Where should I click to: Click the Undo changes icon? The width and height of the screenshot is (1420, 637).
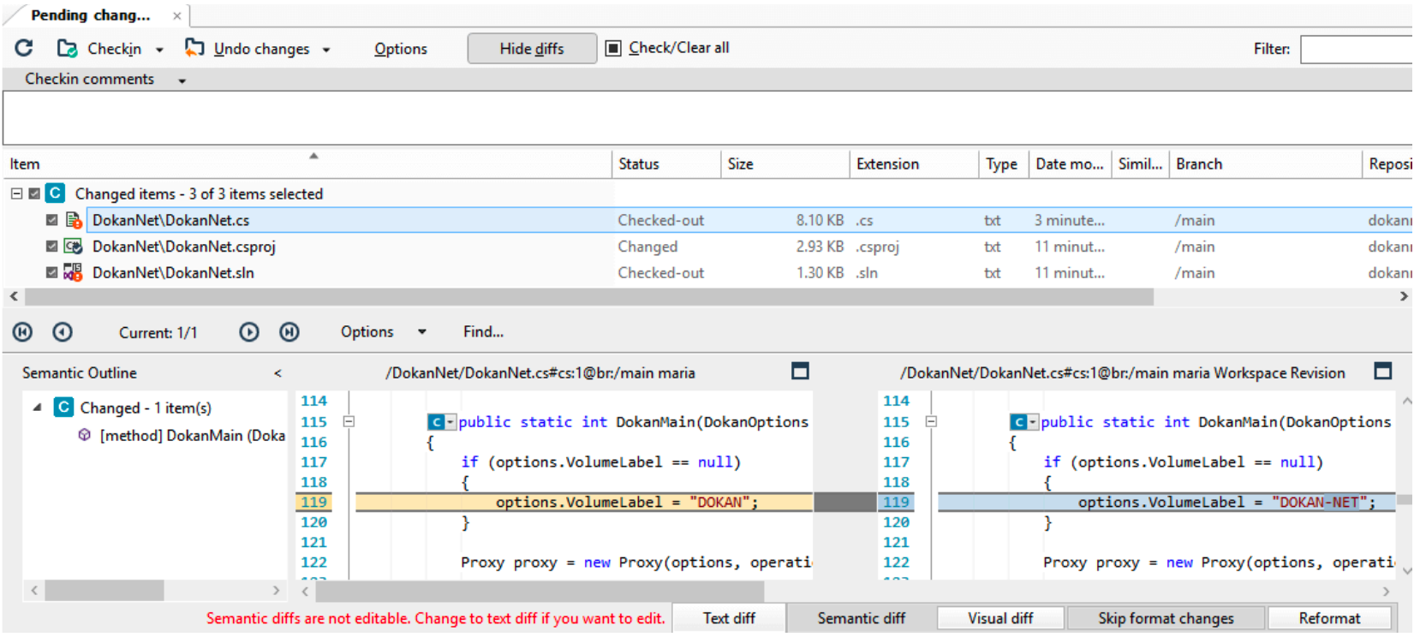click(x=194, y=48)
